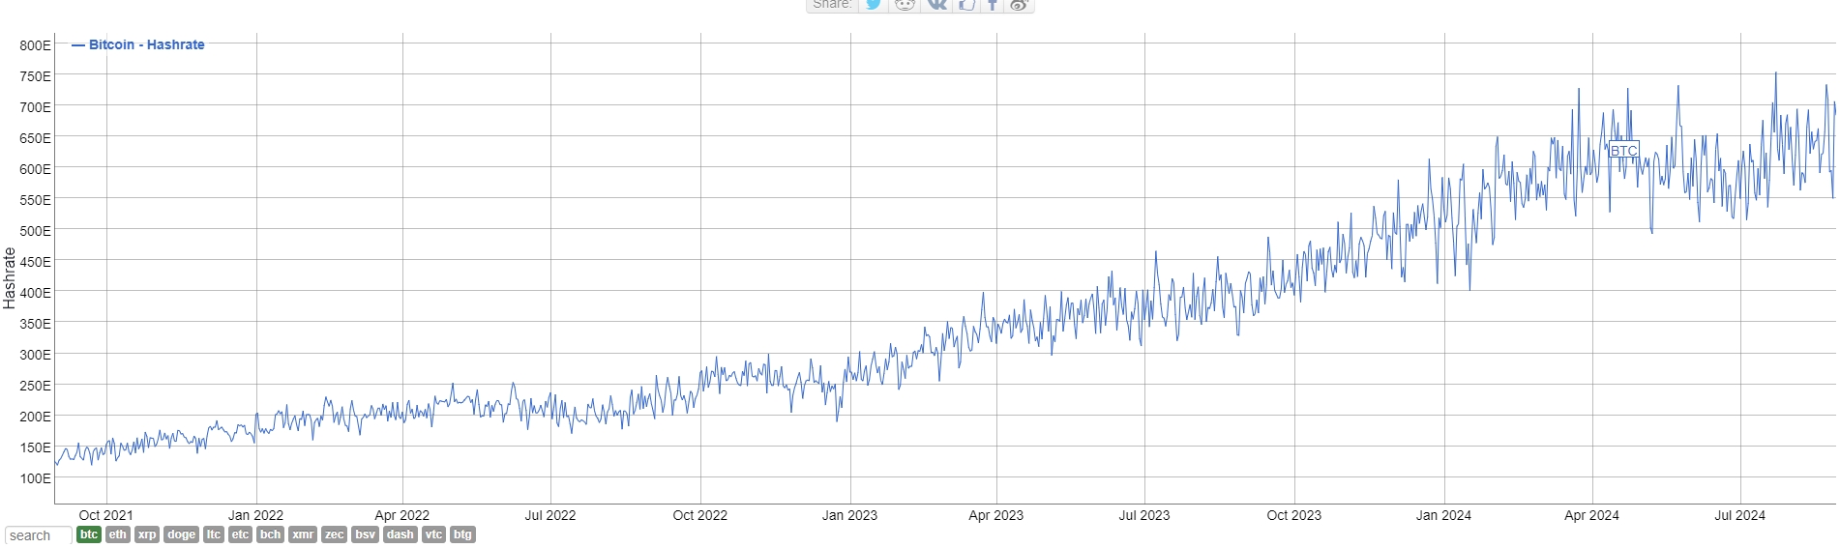Share chart on Weibo
Viewport: 1840px width, 548px height.
[1019, 5]
